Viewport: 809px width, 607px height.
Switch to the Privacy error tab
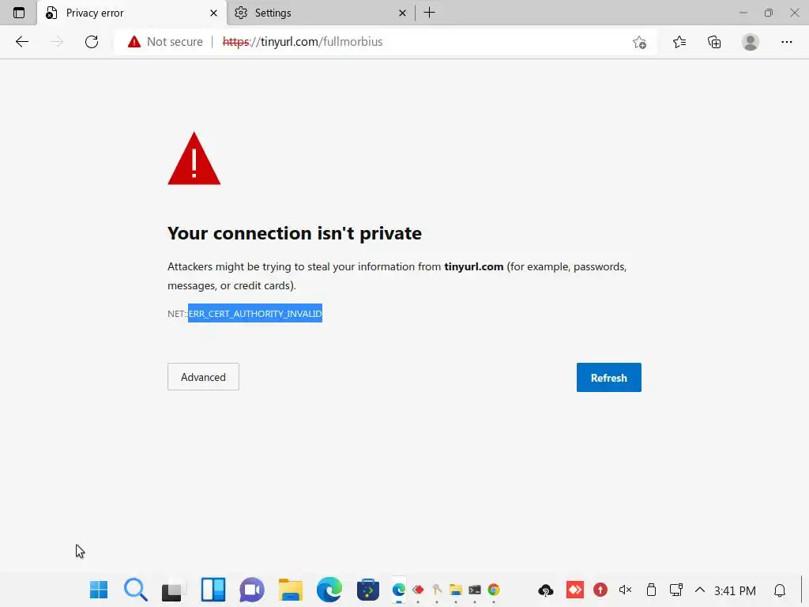point(132,13)
